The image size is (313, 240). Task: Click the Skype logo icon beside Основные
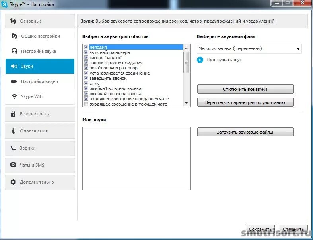[x=13, y=21]
